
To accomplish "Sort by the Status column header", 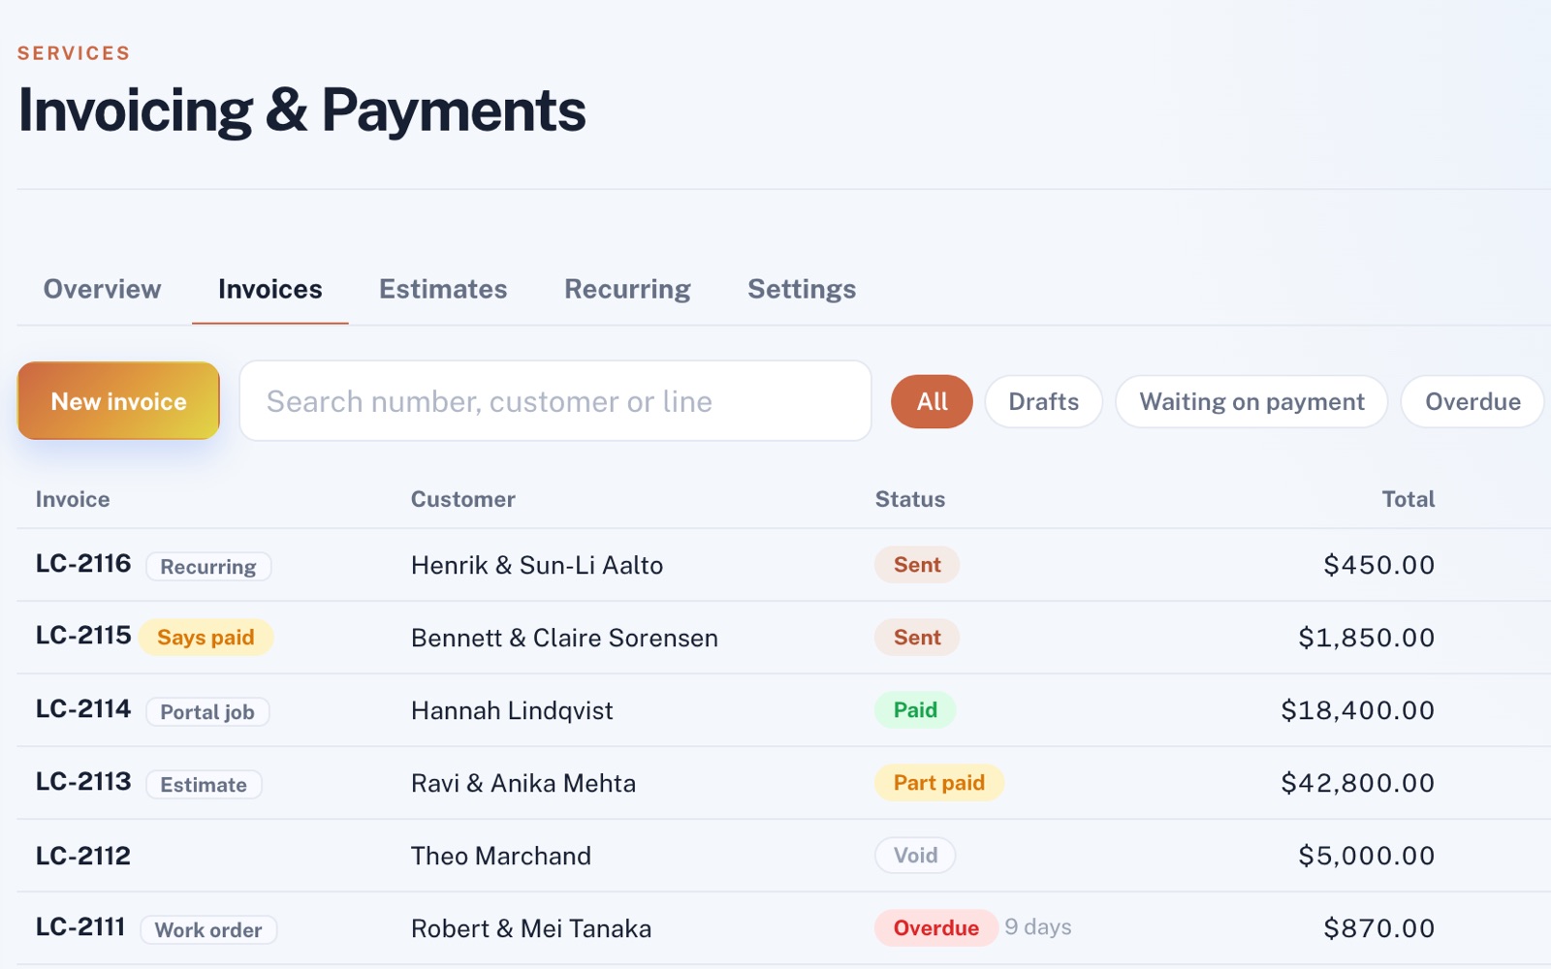I will [x=910, y=499].
